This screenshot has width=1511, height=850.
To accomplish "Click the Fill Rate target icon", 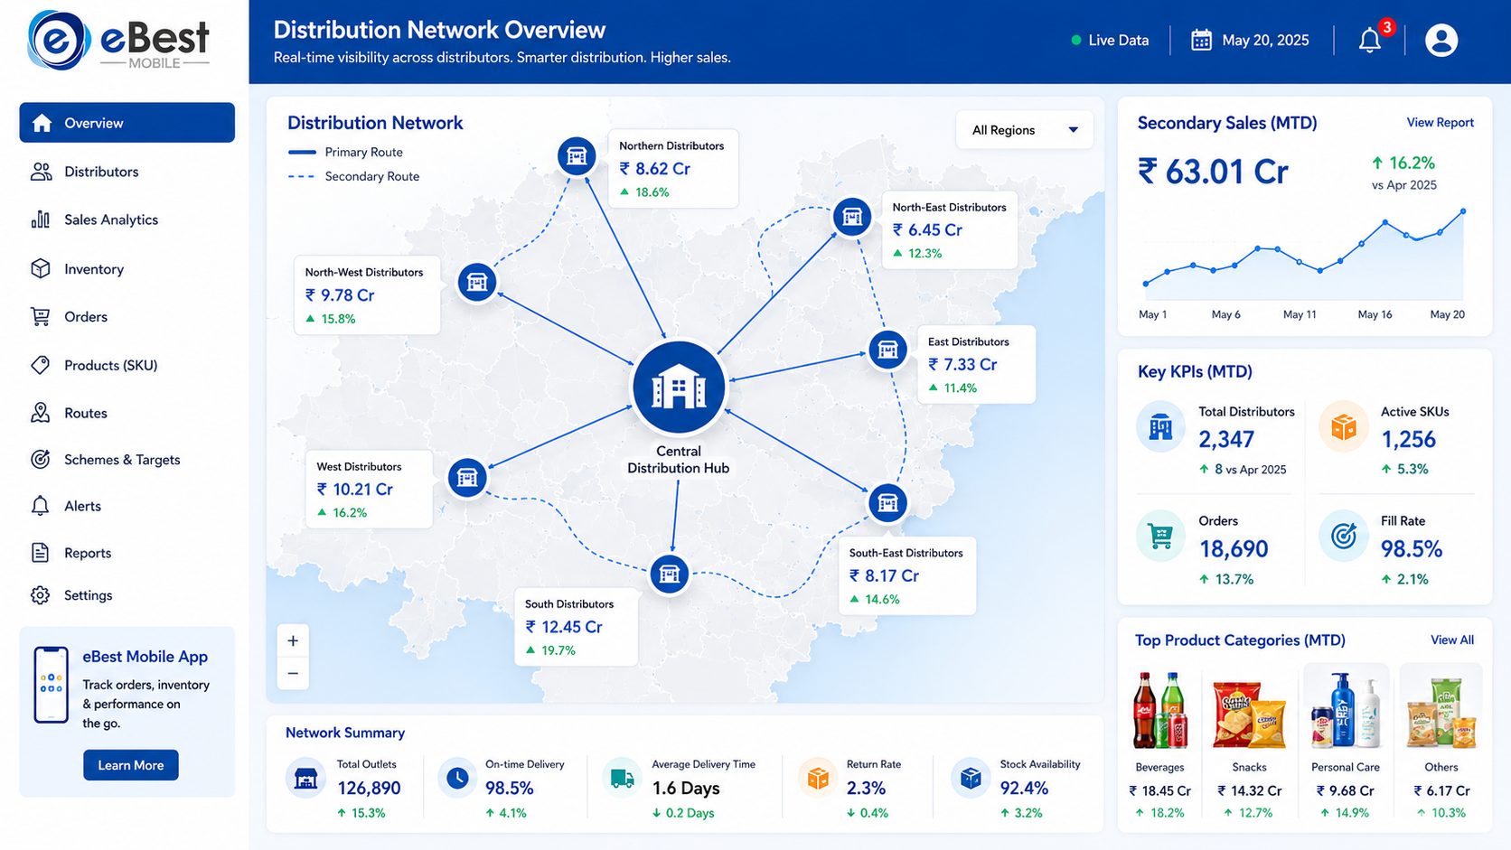I will [1344, 537].
